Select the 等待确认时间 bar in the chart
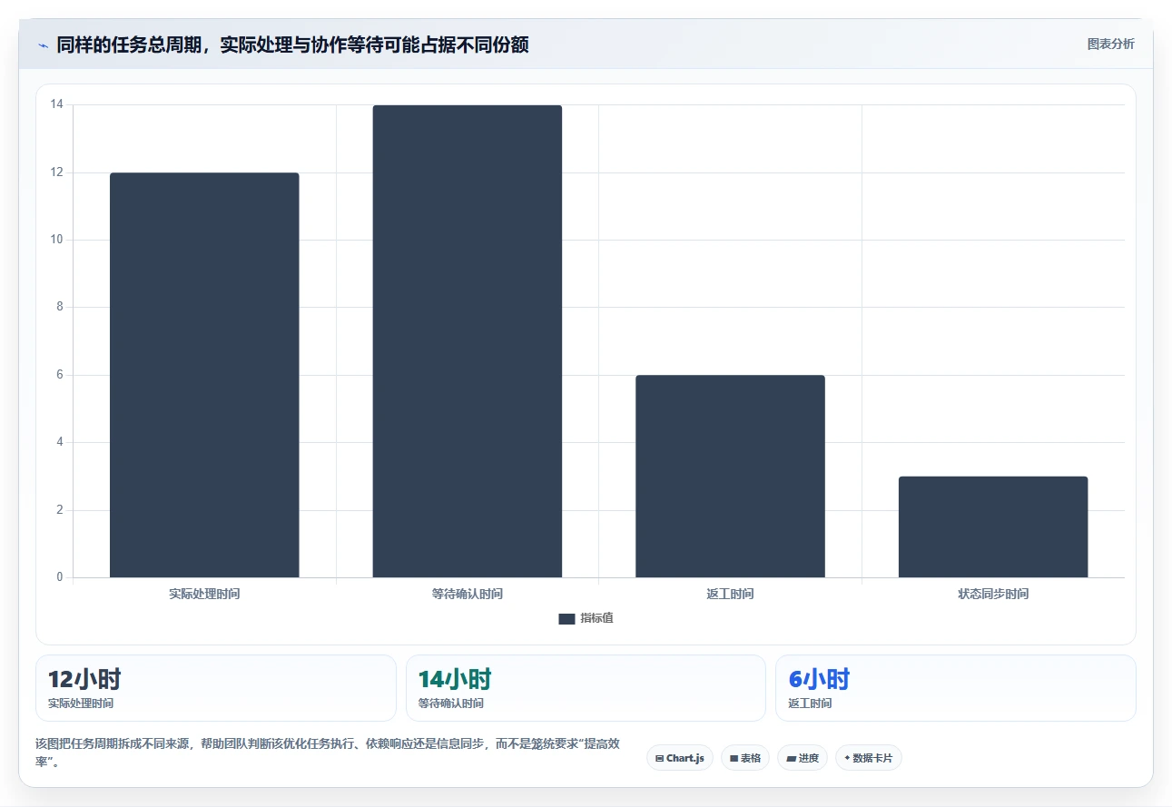 point(468,341)
